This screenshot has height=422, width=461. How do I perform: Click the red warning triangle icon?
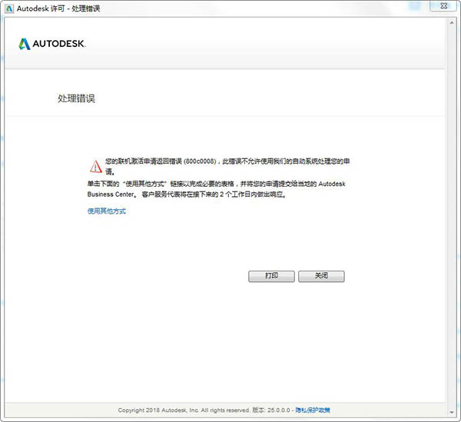(95, 166)
